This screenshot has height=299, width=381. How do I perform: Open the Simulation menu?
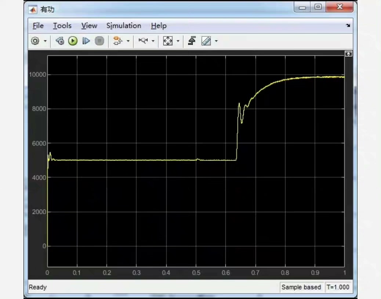(124, 26)
